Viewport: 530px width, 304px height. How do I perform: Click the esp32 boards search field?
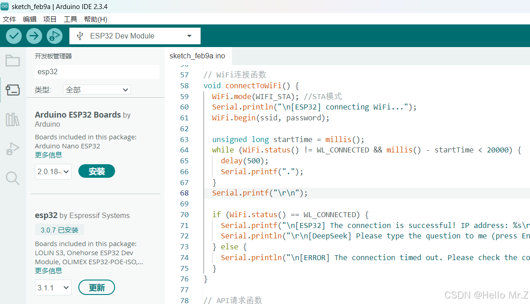[97, 71]
